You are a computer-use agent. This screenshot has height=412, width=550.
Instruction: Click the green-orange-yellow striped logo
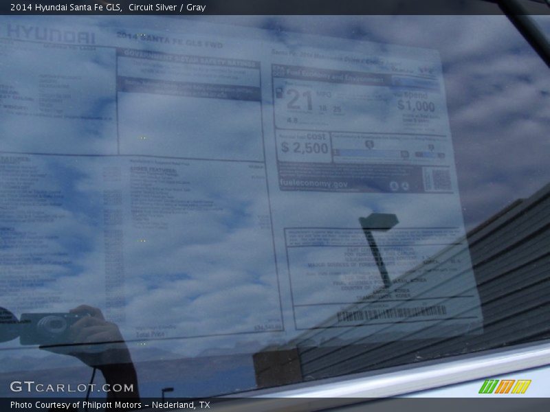(x=505, y=387)
